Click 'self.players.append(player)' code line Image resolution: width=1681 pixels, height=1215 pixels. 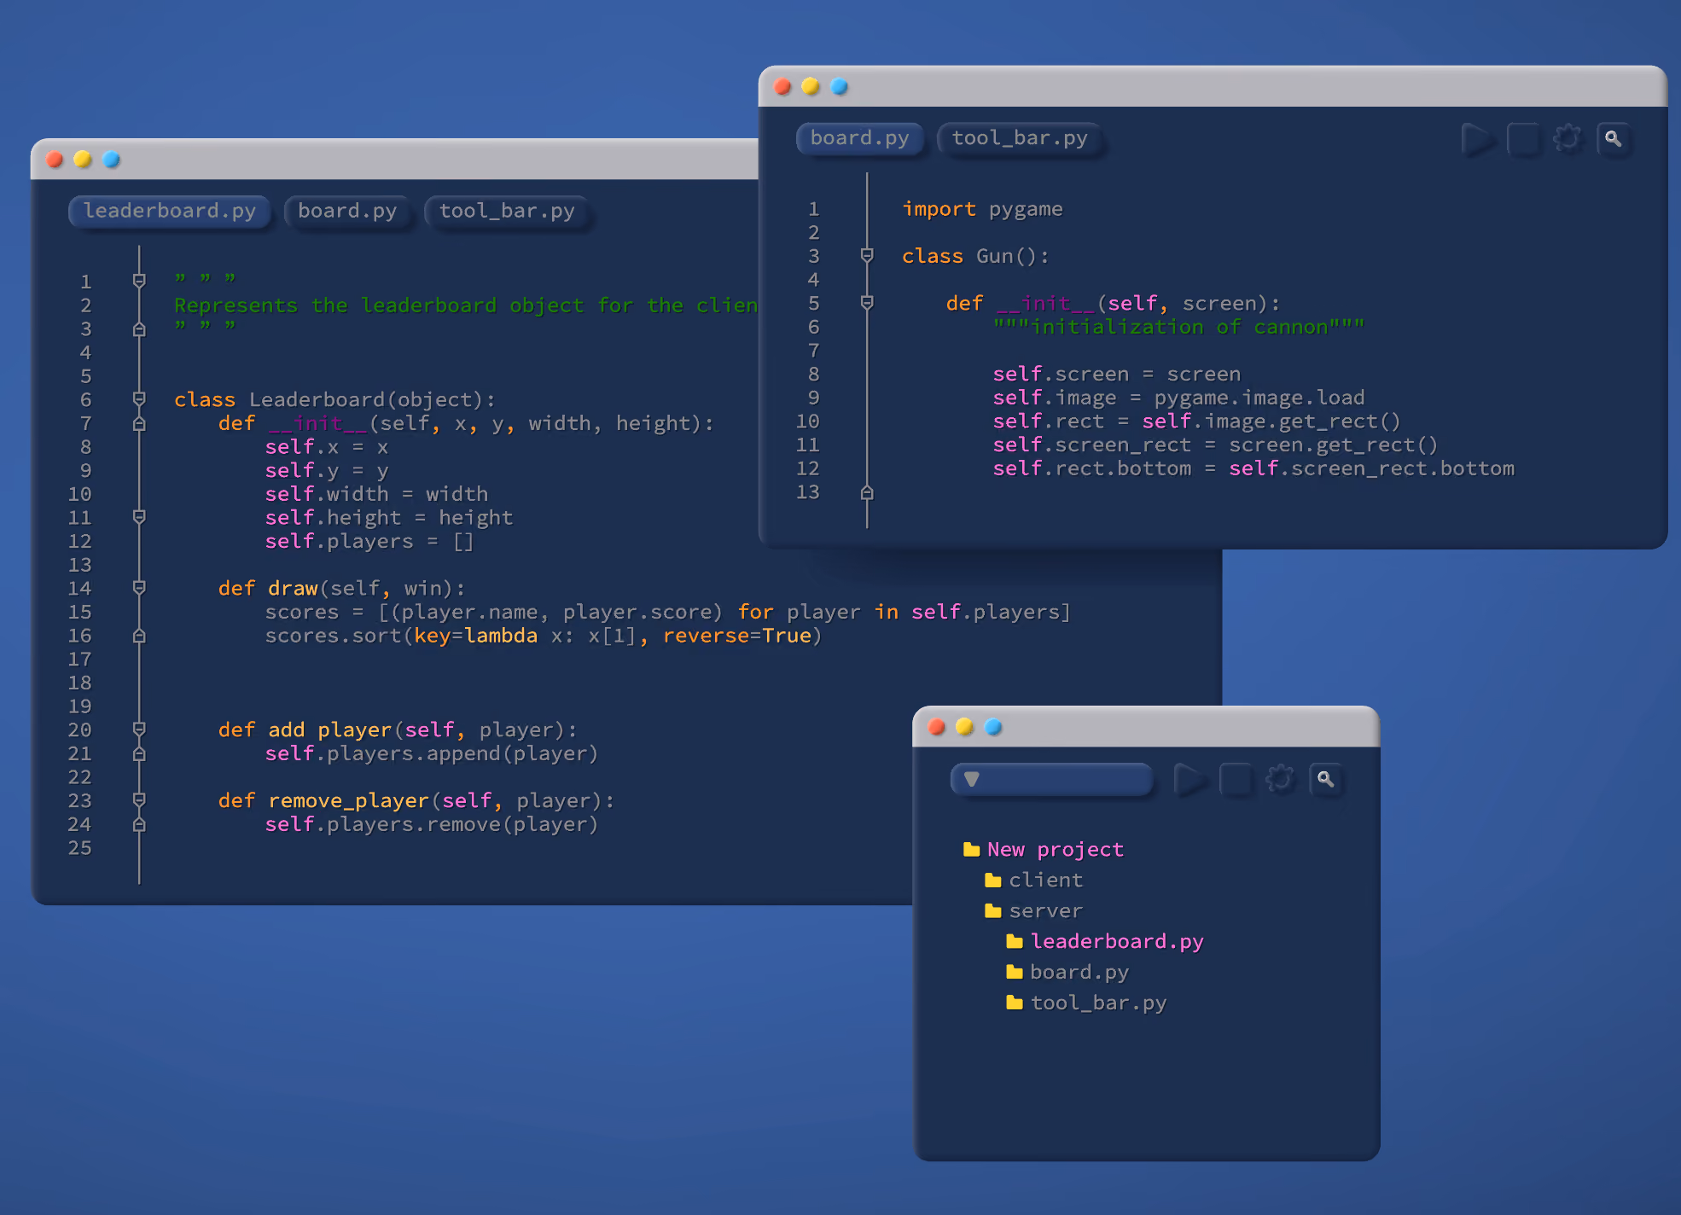(431, 753)
